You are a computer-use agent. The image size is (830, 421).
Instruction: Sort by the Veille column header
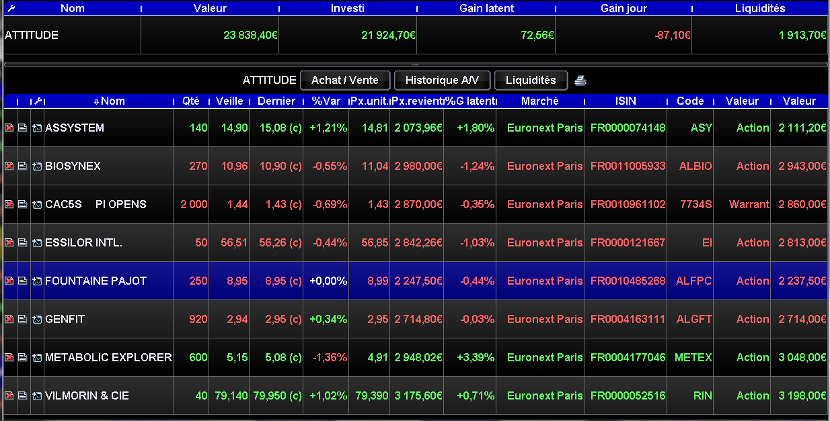click(229, 101)
